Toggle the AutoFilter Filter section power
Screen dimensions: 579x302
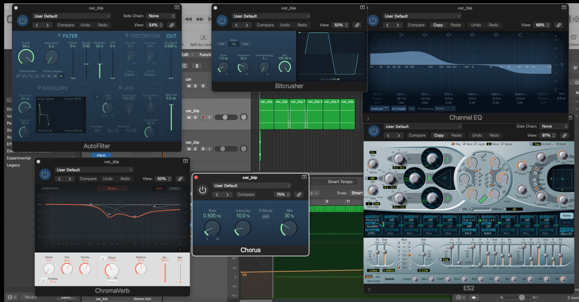click(x=59, y=35)
